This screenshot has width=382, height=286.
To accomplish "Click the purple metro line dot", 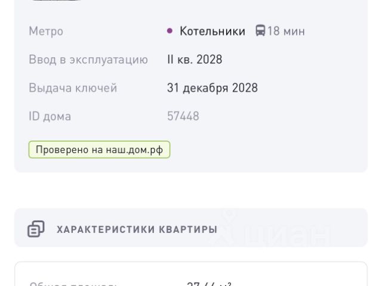I will (170, 31).
